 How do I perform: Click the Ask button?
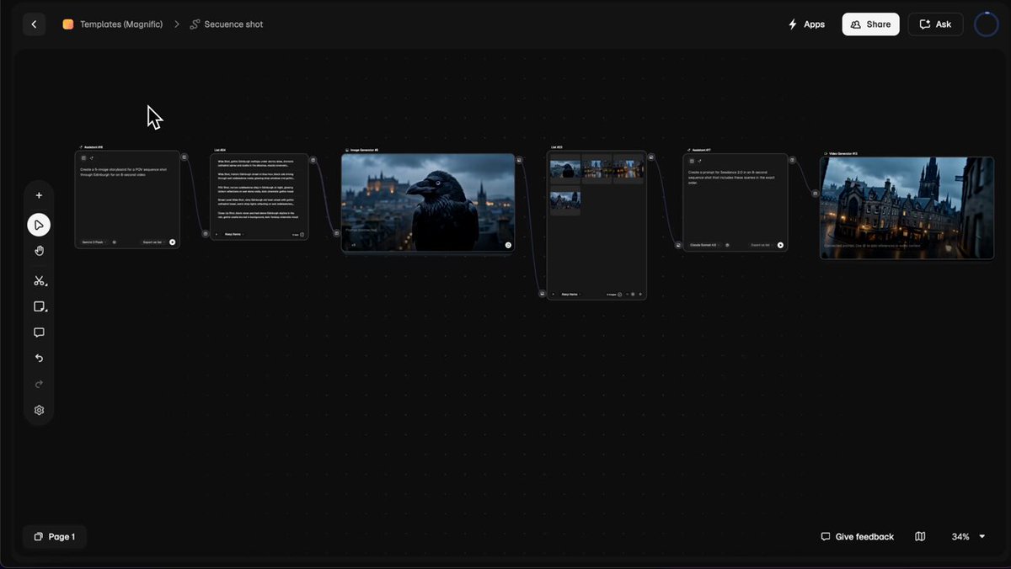tap(935, 24)
